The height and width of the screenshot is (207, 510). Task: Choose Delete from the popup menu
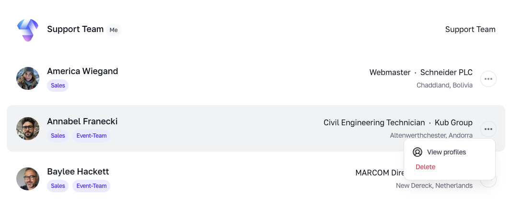coord(425,167)
